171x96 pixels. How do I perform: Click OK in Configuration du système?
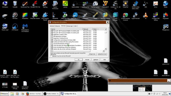point(79,59)
